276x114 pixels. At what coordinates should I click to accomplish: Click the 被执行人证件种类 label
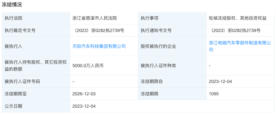(x=158, y=66)
